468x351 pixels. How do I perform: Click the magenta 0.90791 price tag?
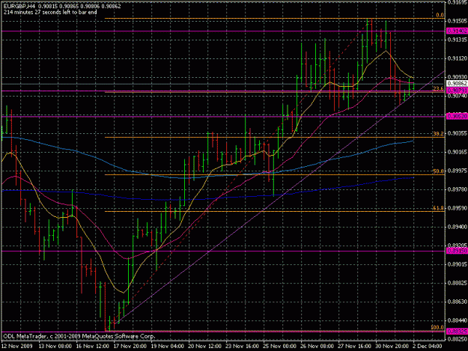pyautogui.click(x=457, y=90)
